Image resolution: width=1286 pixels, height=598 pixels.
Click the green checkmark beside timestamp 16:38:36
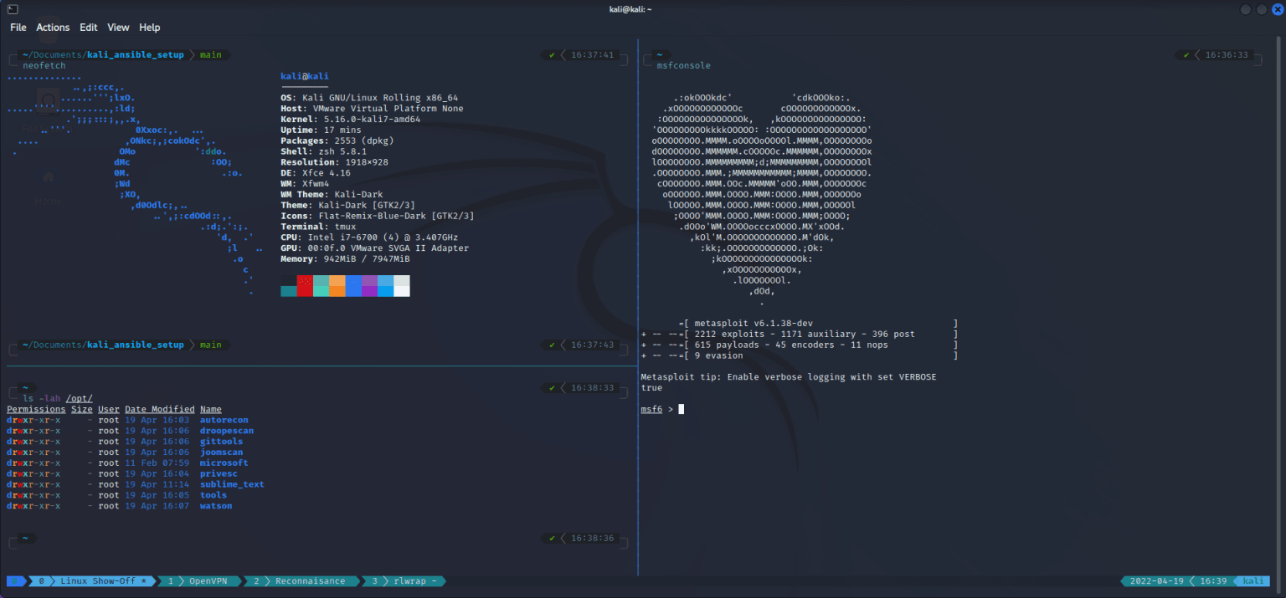tap(550, 538)
